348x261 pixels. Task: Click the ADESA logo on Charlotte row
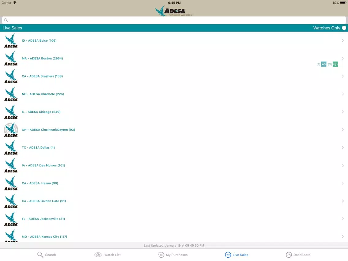tap(11, 94)
